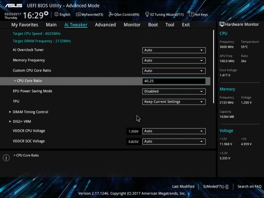Screen dimensions: 264x198
Task: Open Qfan Control fan icon
Action: 111,14
